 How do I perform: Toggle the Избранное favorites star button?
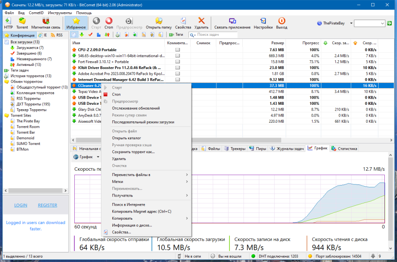(x=76, y=23)
